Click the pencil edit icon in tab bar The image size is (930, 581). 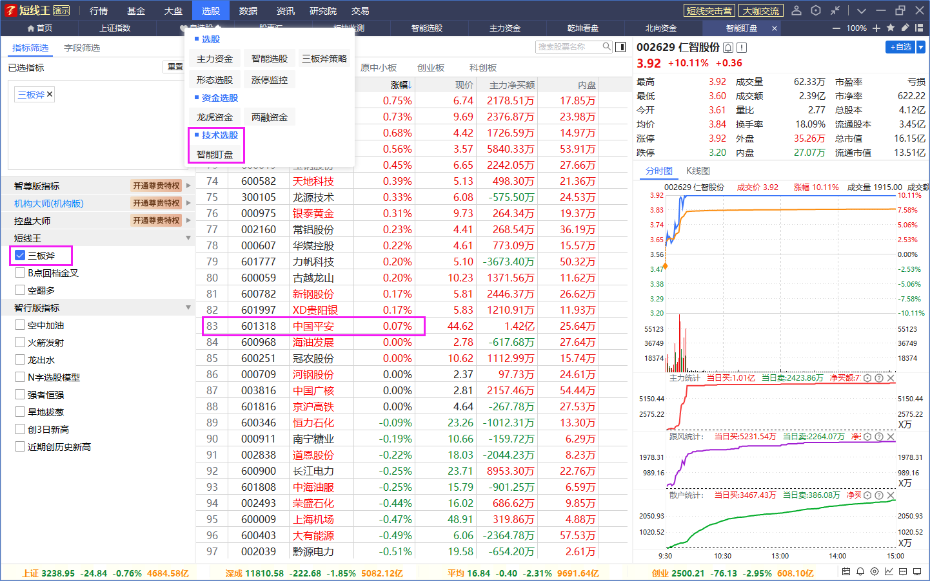pyautogui.click(x=905, y=28)
